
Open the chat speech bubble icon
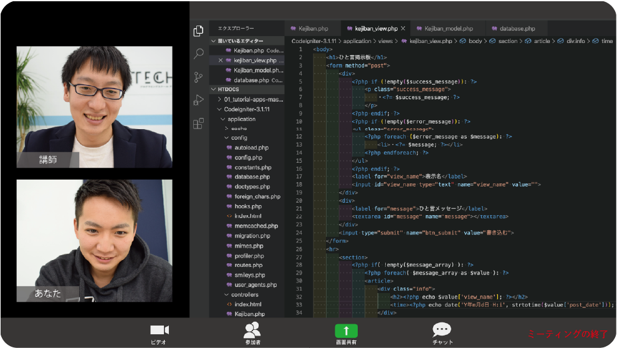[x=442, y=330]
